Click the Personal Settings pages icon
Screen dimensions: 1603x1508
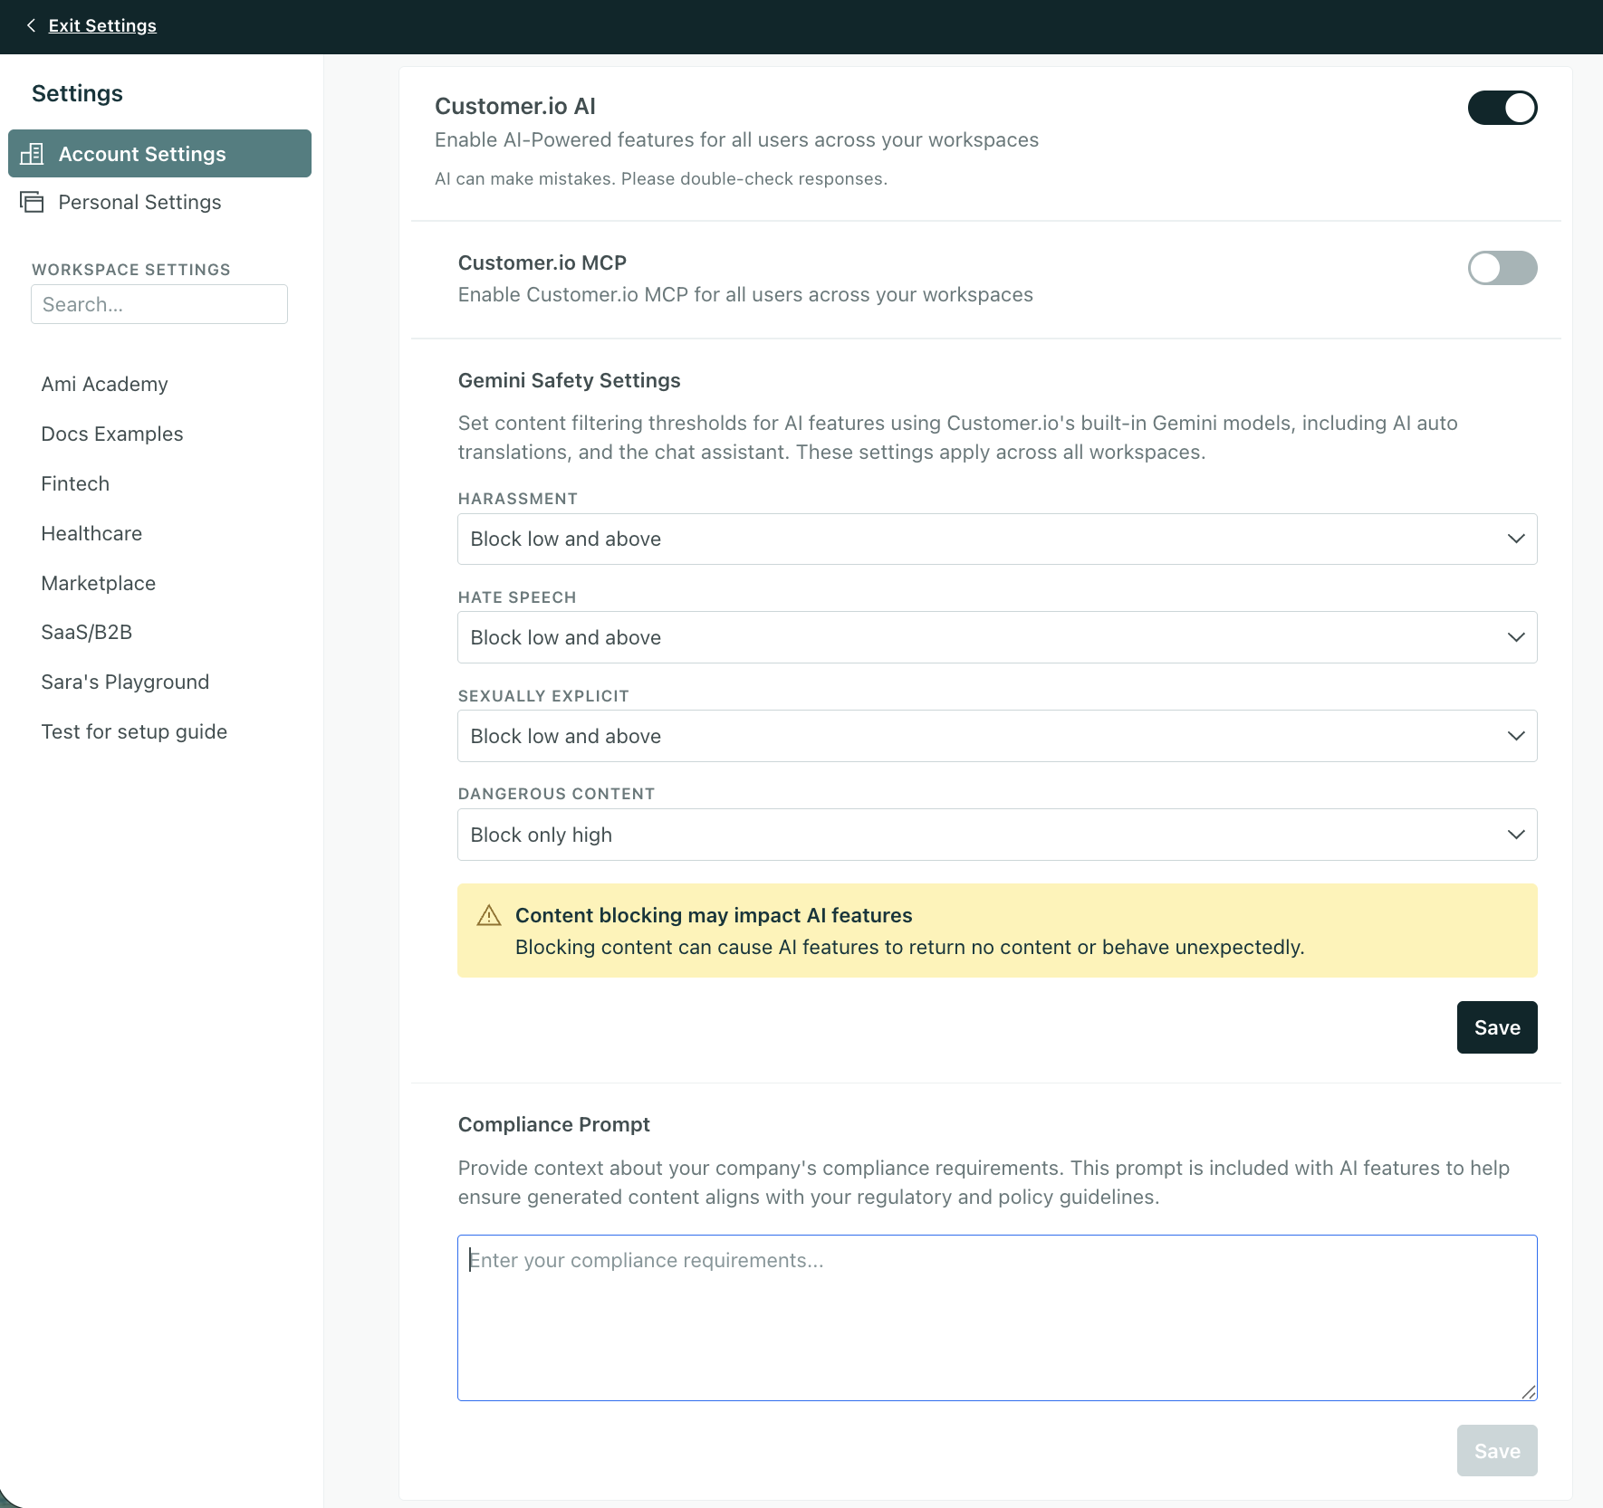(32, 202)
